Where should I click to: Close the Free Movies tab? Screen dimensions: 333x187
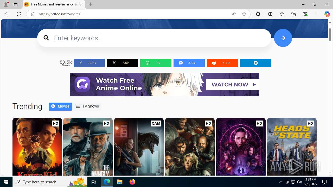coord(81,4)
